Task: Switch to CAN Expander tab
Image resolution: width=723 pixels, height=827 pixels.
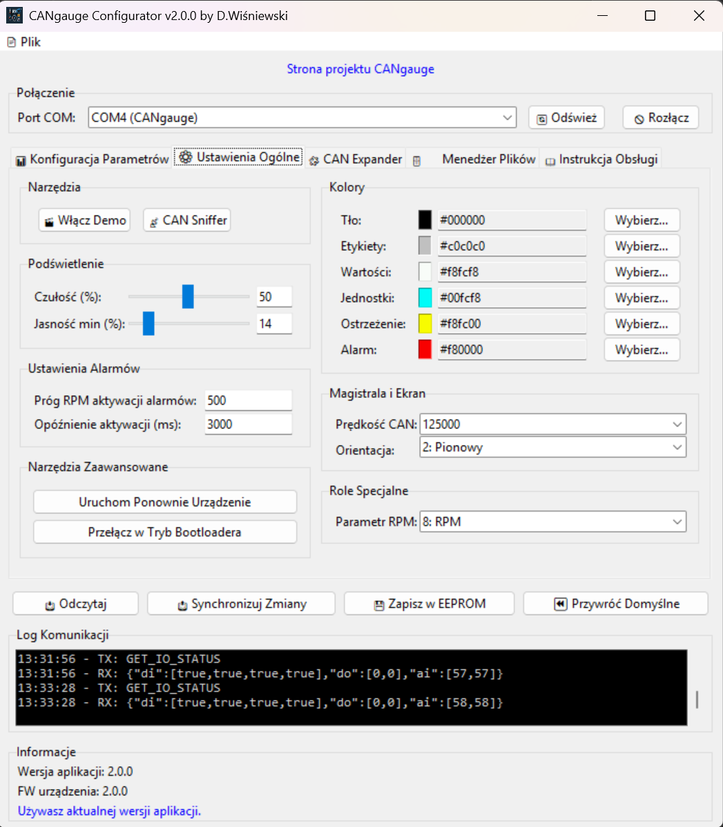Action: [x=356, y=159]
